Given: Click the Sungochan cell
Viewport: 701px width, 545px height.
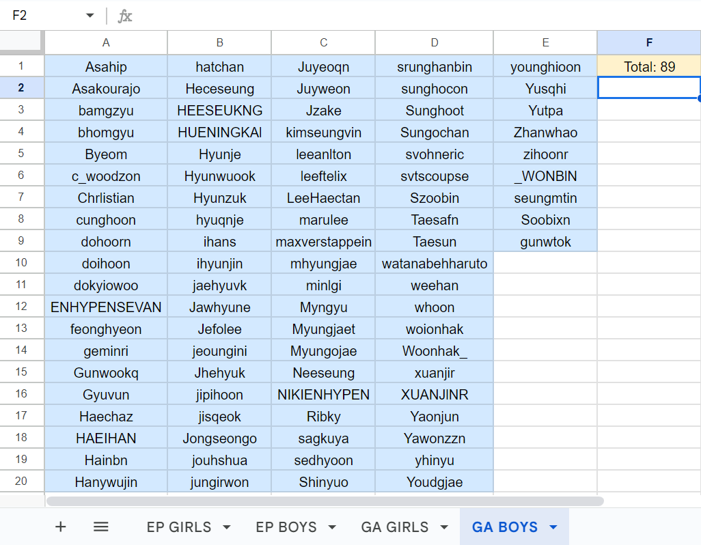Looking at the screenshot, I should click(x=434, y=132).
